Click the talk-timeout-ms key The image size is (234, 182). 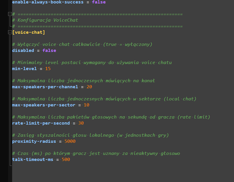tap(33, 160)
